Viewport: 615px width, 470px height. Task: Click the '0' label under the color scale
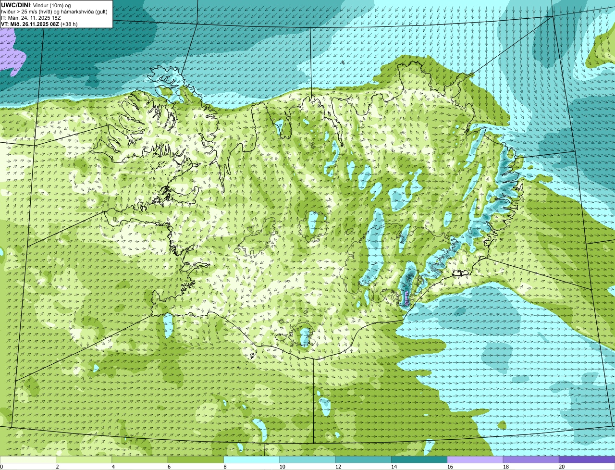(1, 467)
